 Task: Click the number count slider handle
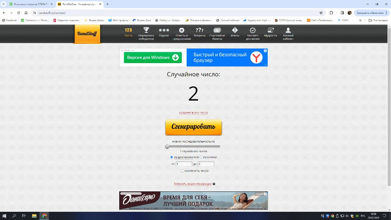pyautogui.click(x=167, y=146)
